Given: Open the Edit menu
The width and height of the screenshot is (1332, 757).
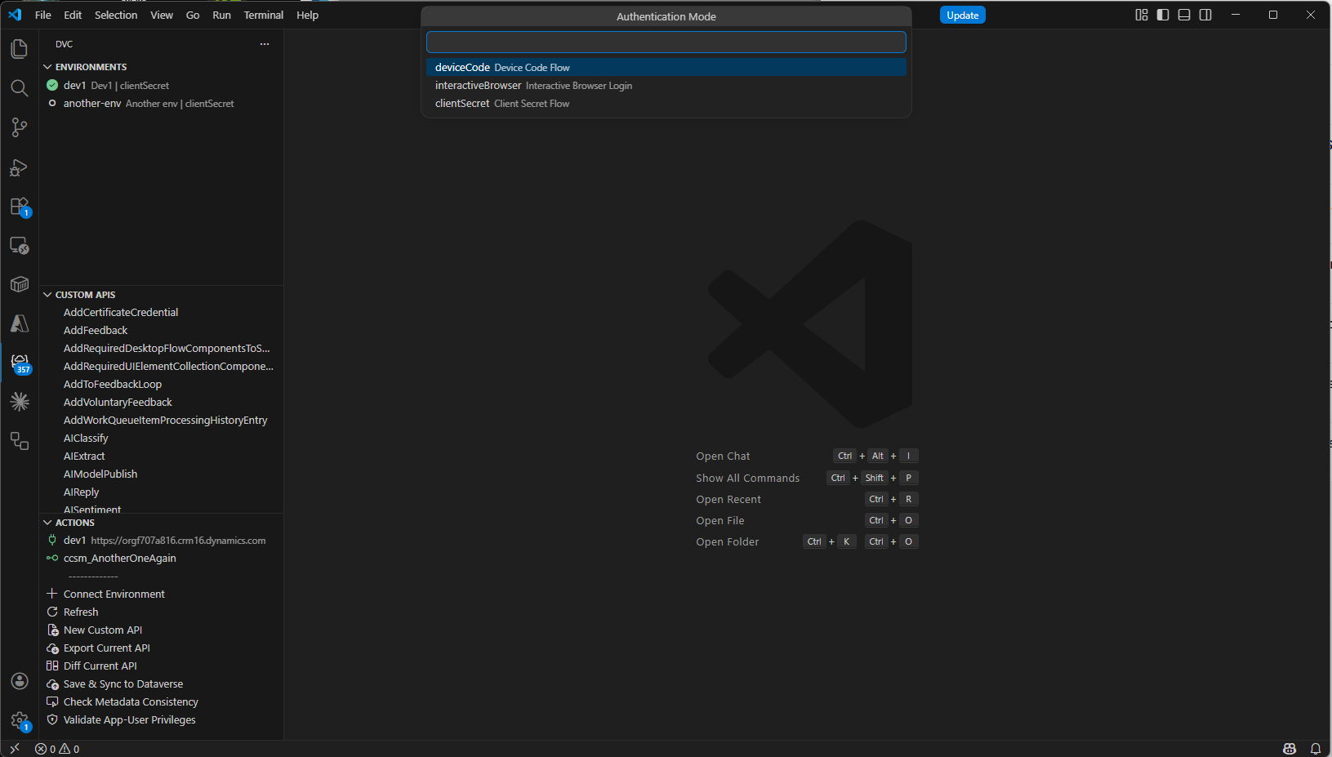Looking at the screenshot, I should 73,15.
